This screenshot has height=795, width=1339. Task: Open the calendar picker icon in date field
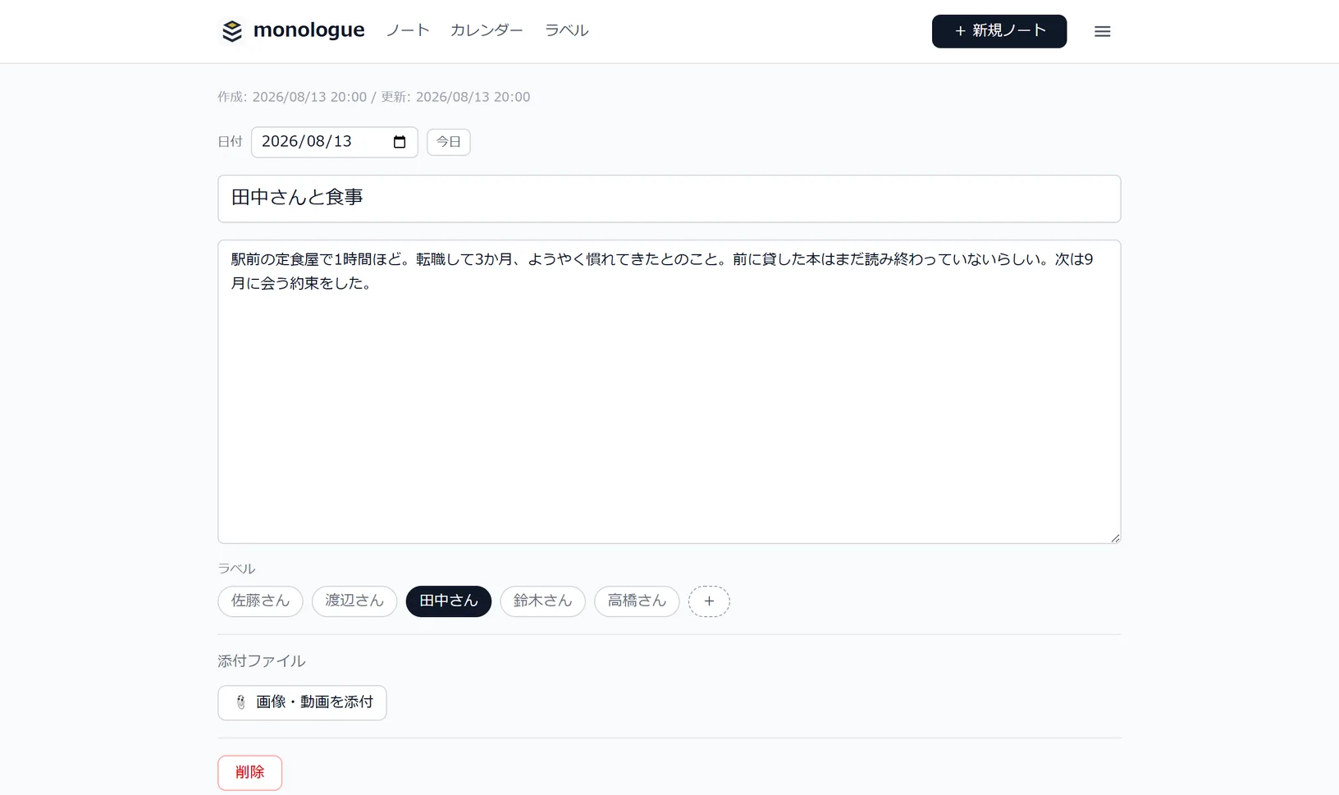pos(400,142)
